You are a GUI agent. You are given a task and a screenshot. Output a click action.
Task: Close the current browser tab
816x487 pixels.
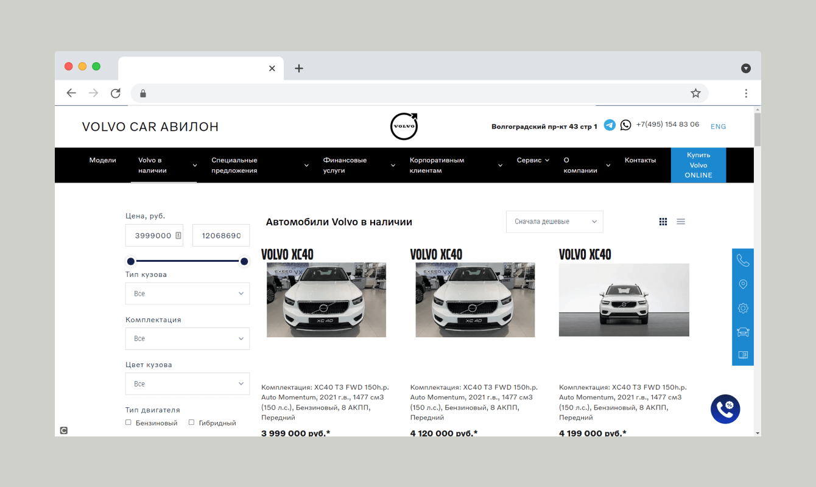272,68
